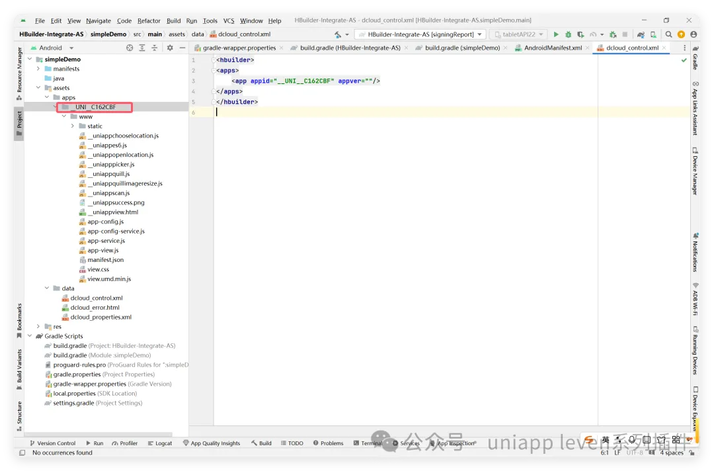Switch to AndroidManifest.xml tab
This screenshot has width=714, height=471.
(x=552, y=48)
